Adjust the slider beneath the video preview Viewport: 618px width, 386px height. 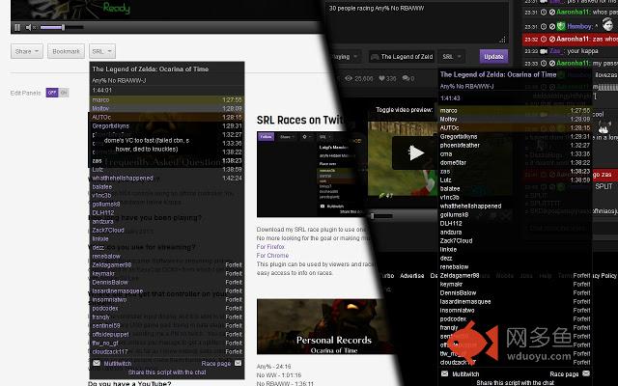382,216
